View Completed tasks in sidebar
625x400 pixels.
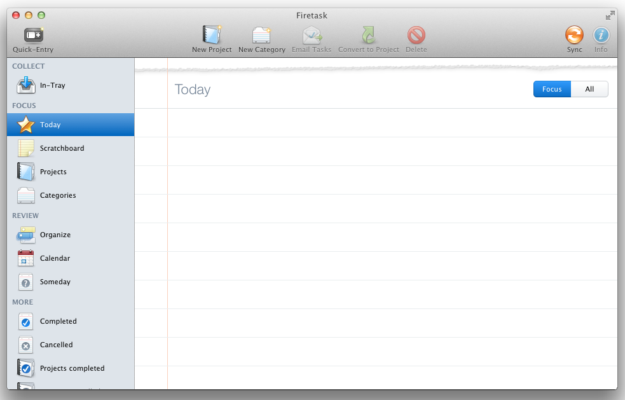[x=58, y=321]
